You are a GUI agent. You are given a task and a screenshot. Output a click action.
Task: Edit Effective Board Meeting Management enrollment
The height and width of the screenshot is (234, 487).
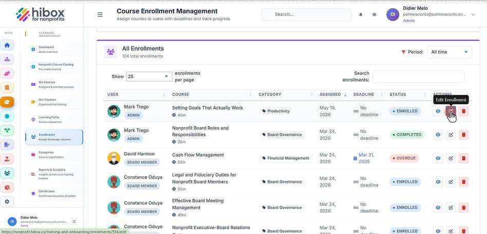[x=451, y=208]
